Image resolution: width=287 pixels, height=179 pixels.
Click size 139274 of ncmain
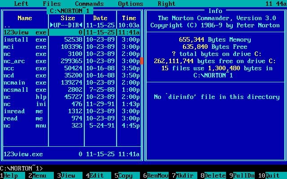click(72, 82)
